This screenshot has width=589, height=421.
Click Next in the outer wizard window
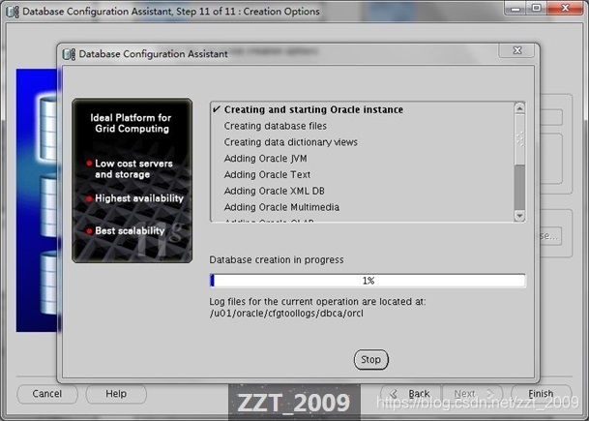473,394
